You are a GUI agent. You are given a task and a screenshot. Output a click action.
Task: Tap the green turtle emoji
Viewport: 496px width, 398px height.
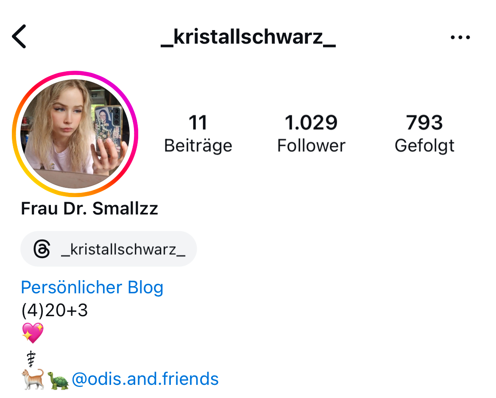pos(58,380)
